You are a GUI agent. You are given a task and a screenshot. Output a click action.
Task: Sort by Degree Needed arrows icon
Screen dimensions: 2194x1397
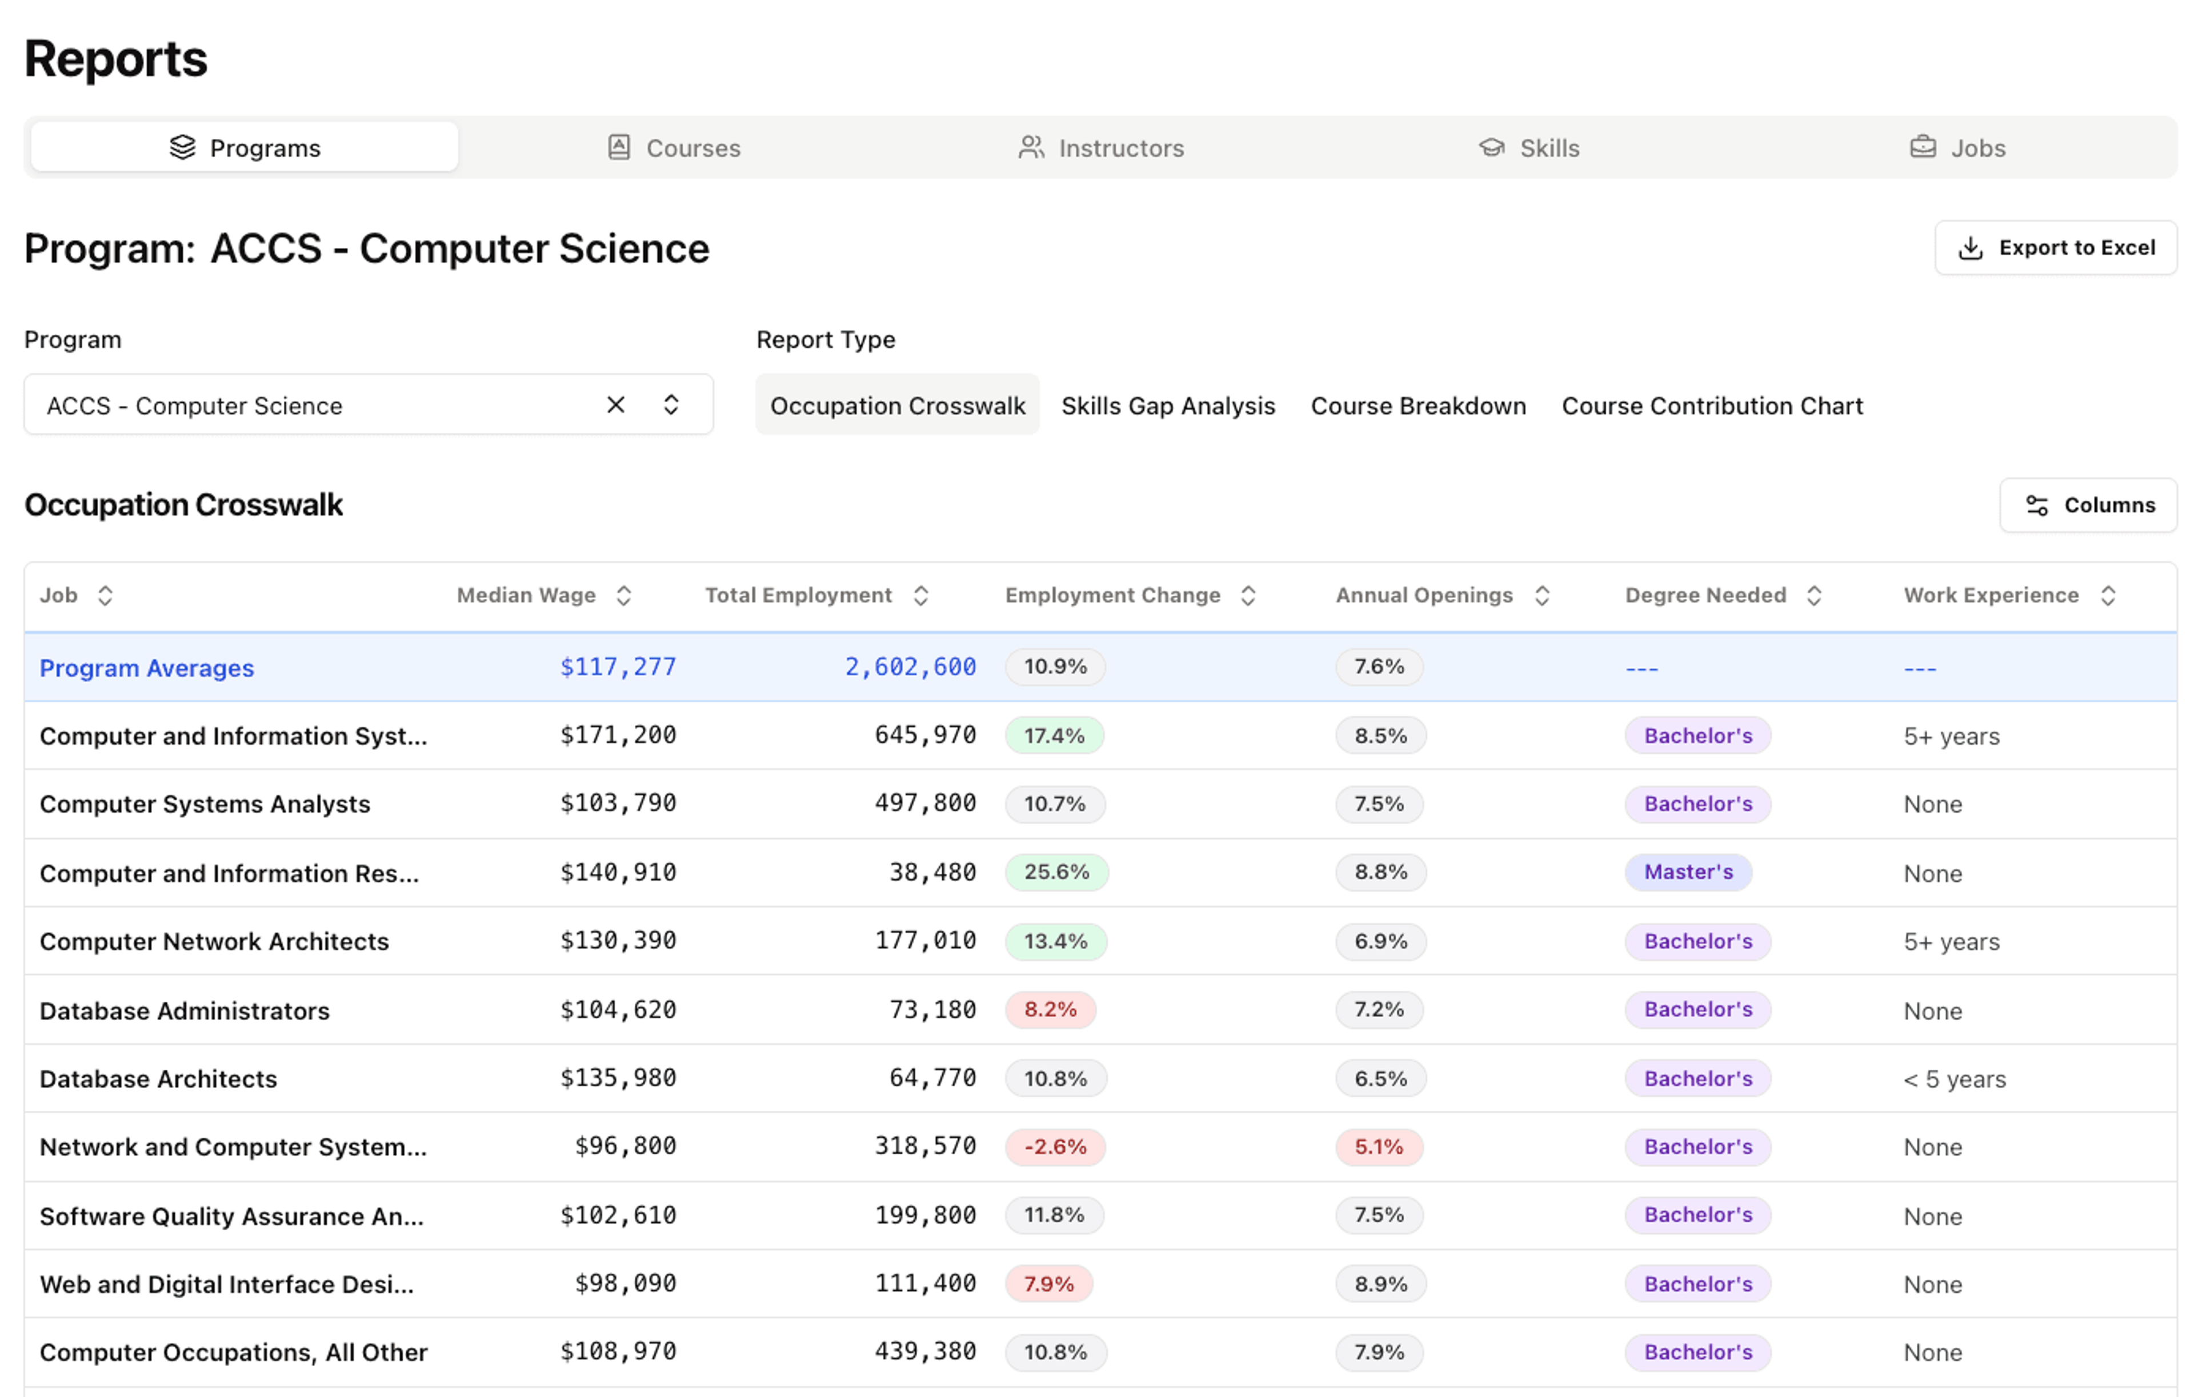(x=1814, y=596)
